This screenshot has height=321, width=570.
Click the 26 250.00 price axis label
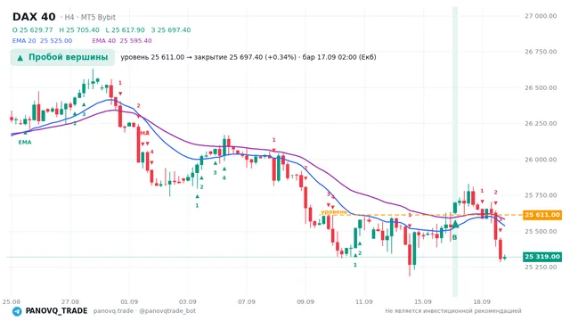point(541,123)
